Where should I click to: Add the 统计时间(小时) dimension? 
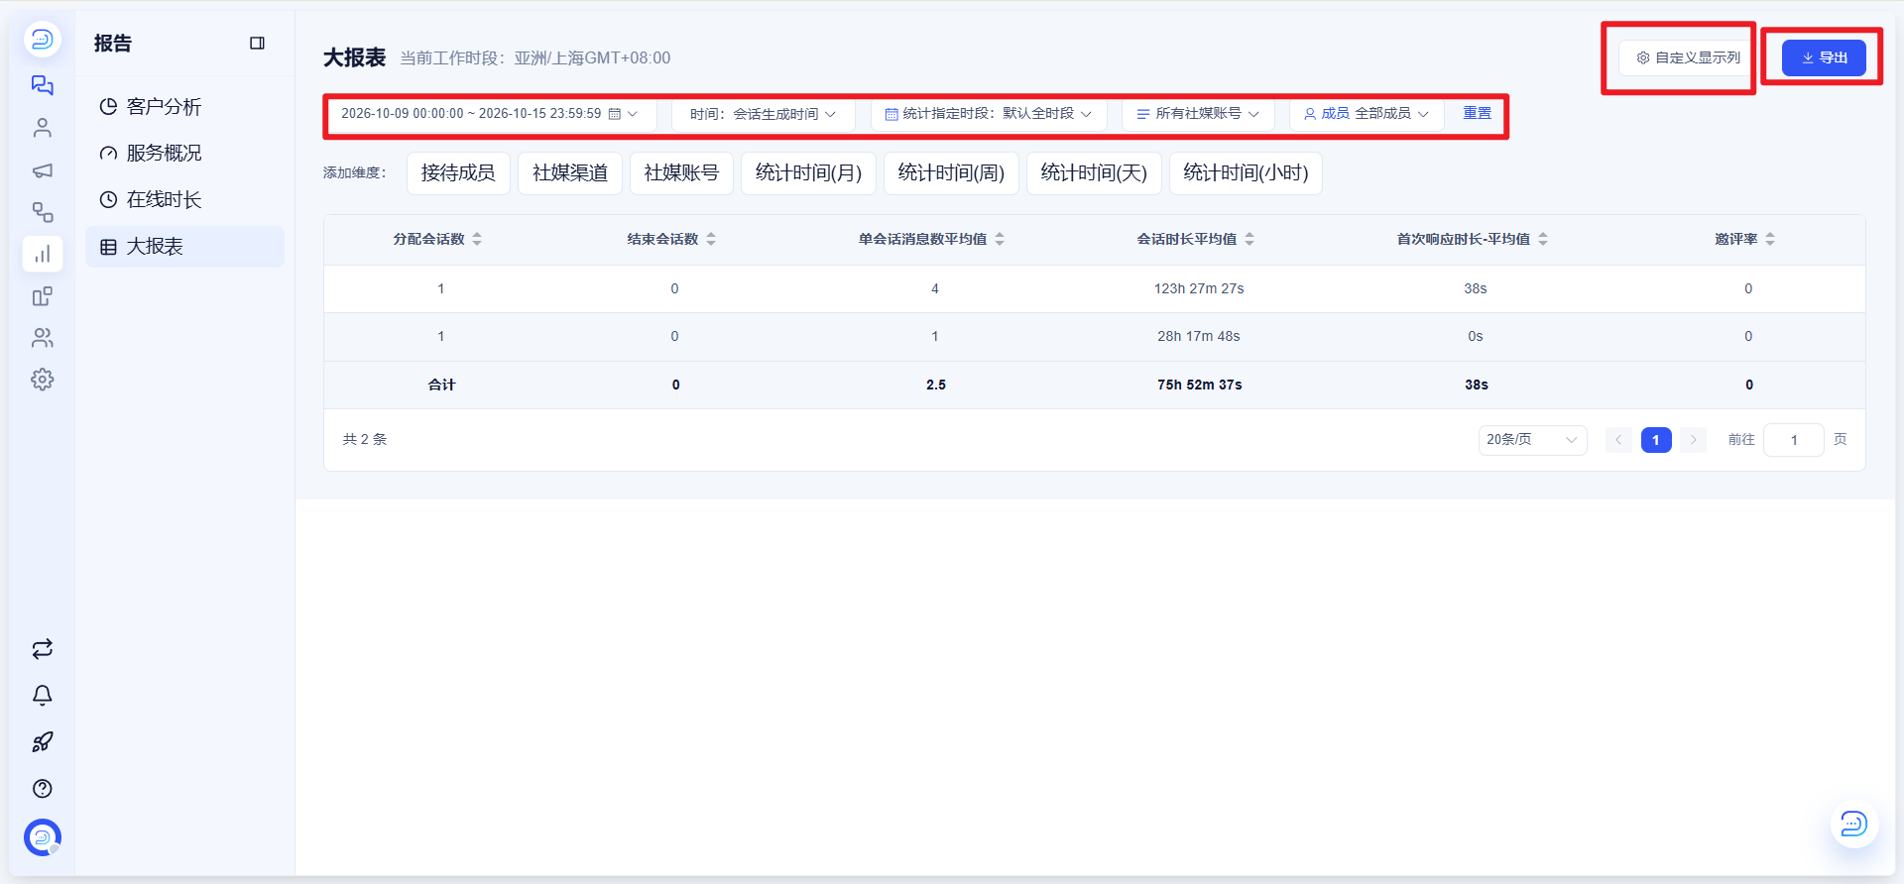1246,173
